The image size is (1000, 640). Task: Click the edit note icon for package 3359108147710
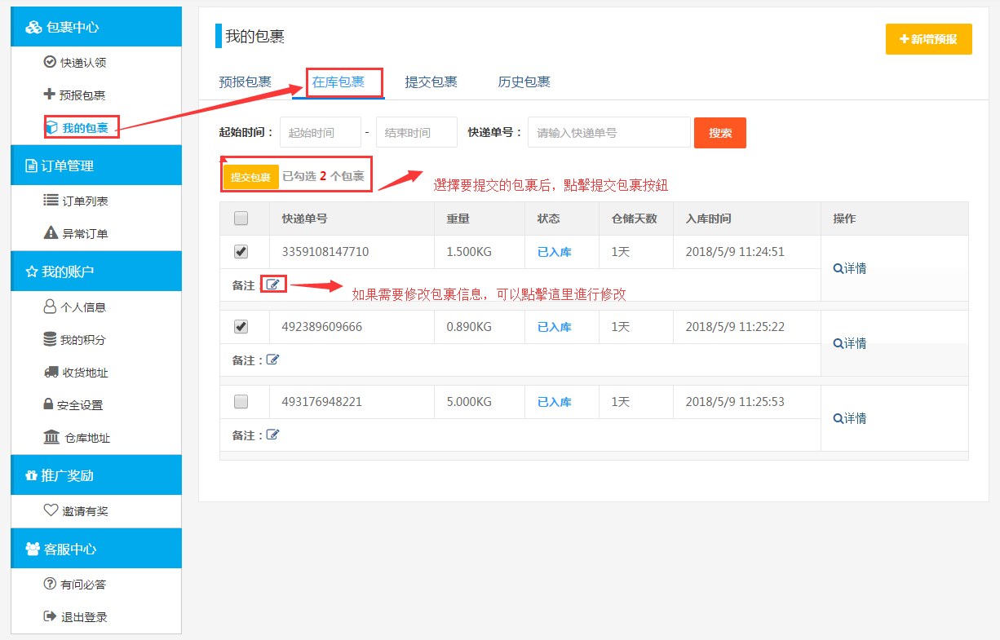pos(273,285)
